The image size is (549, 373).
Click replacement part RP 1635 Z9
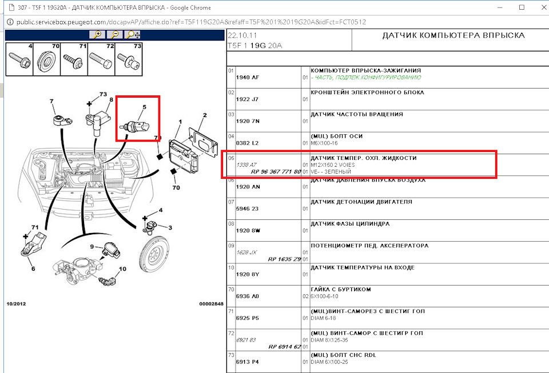pos(284,259)
